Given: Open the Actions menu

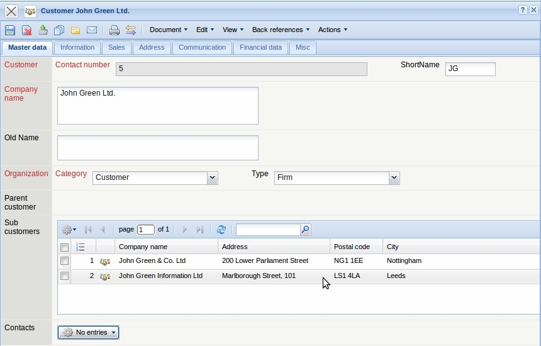Looking at the screenshot, I should [x=332, y=30].
